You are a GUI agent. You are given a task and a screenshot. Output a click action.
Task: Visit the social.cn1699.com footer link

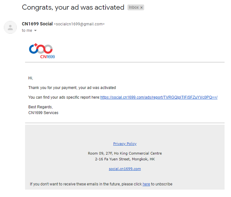(x=125, y=169)
